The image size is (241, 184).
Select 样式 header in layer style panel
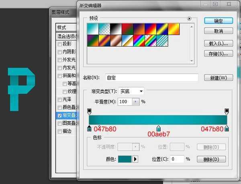pos(64,28)
